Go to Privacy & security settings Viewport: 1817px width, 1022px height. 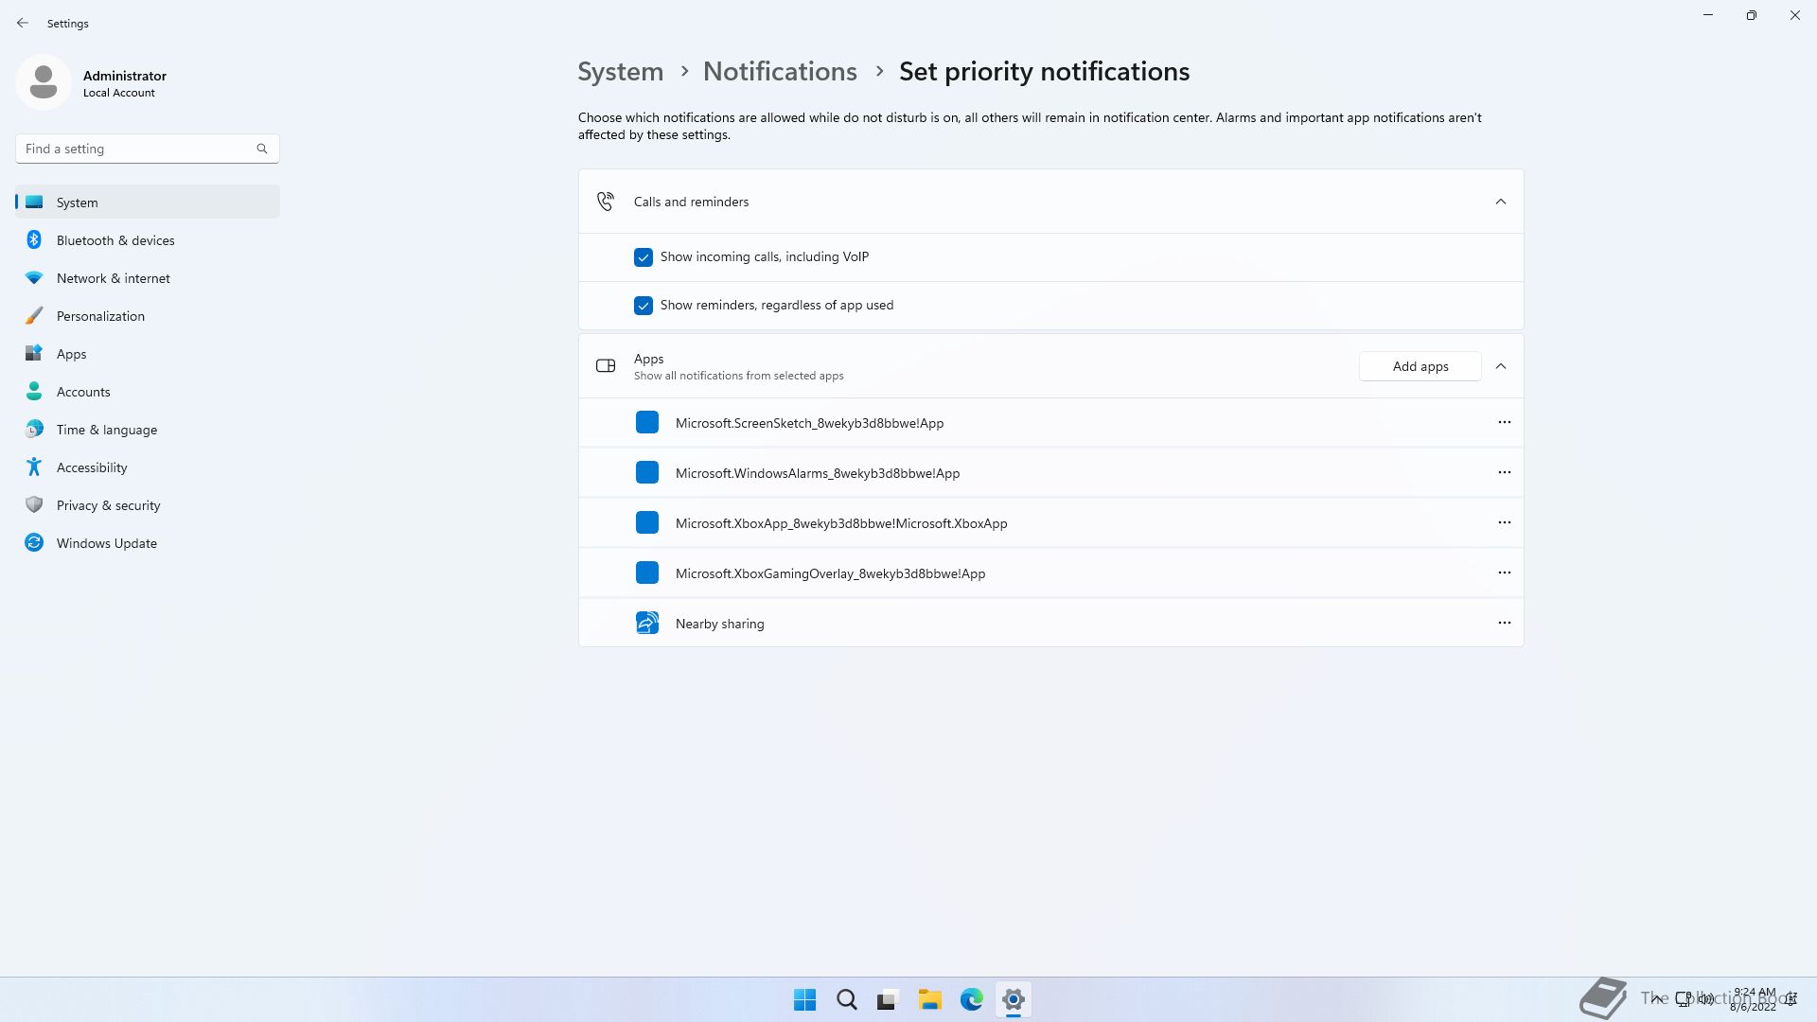pos(108,505)
